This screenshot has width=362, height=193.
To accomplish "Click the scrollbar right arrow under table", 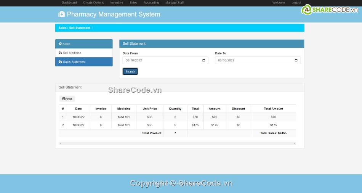I will pos(294,143).
